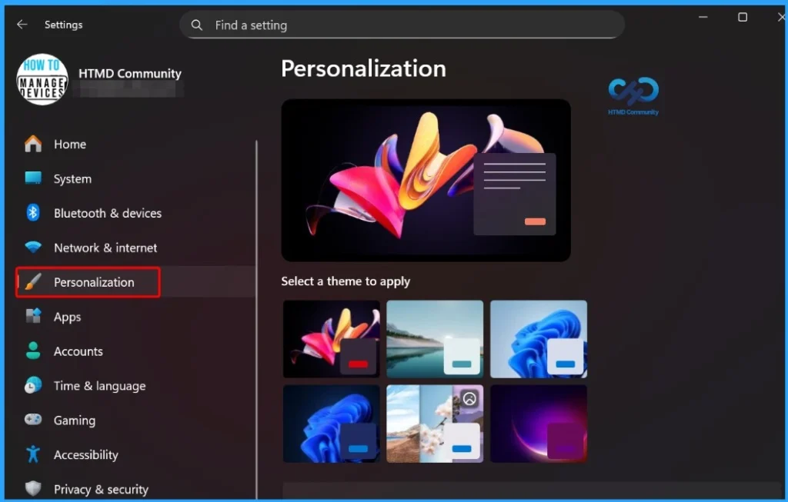
Task: Click the back arrow in Settings
Action: [22, 25]
